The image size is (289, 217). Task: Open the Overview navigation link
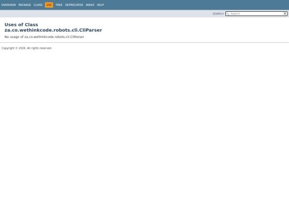click(9, 5)
